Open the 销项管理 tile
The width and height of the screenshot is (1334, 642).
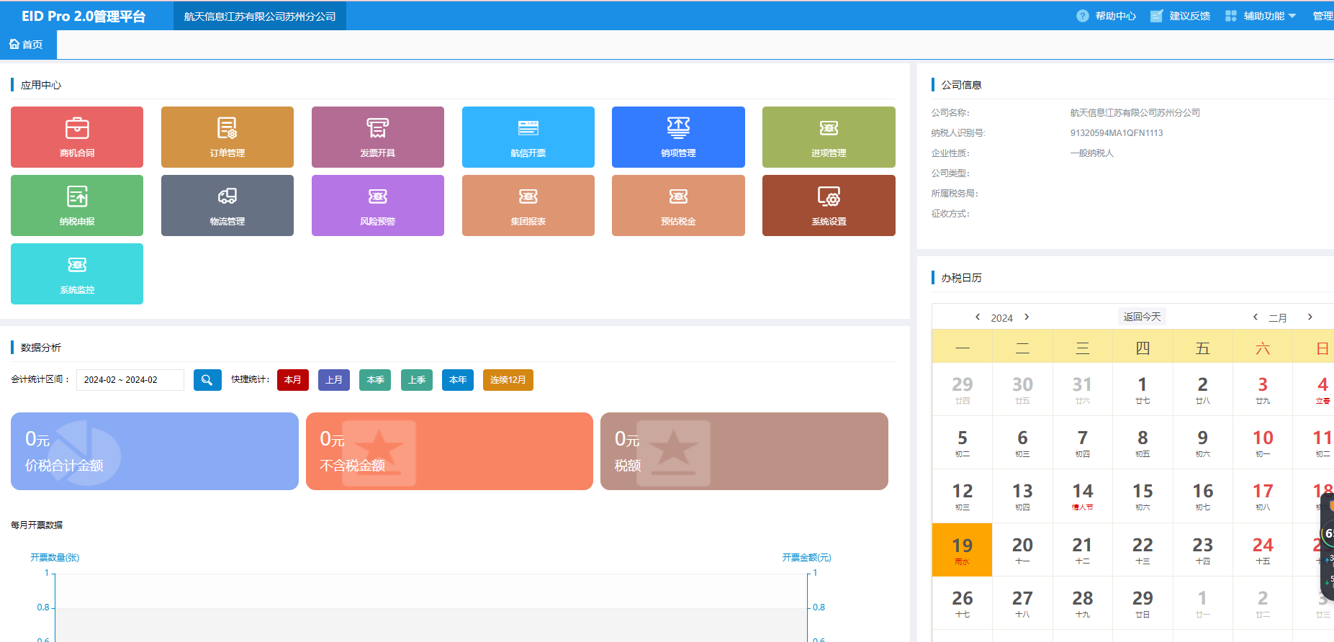point(678,137)
